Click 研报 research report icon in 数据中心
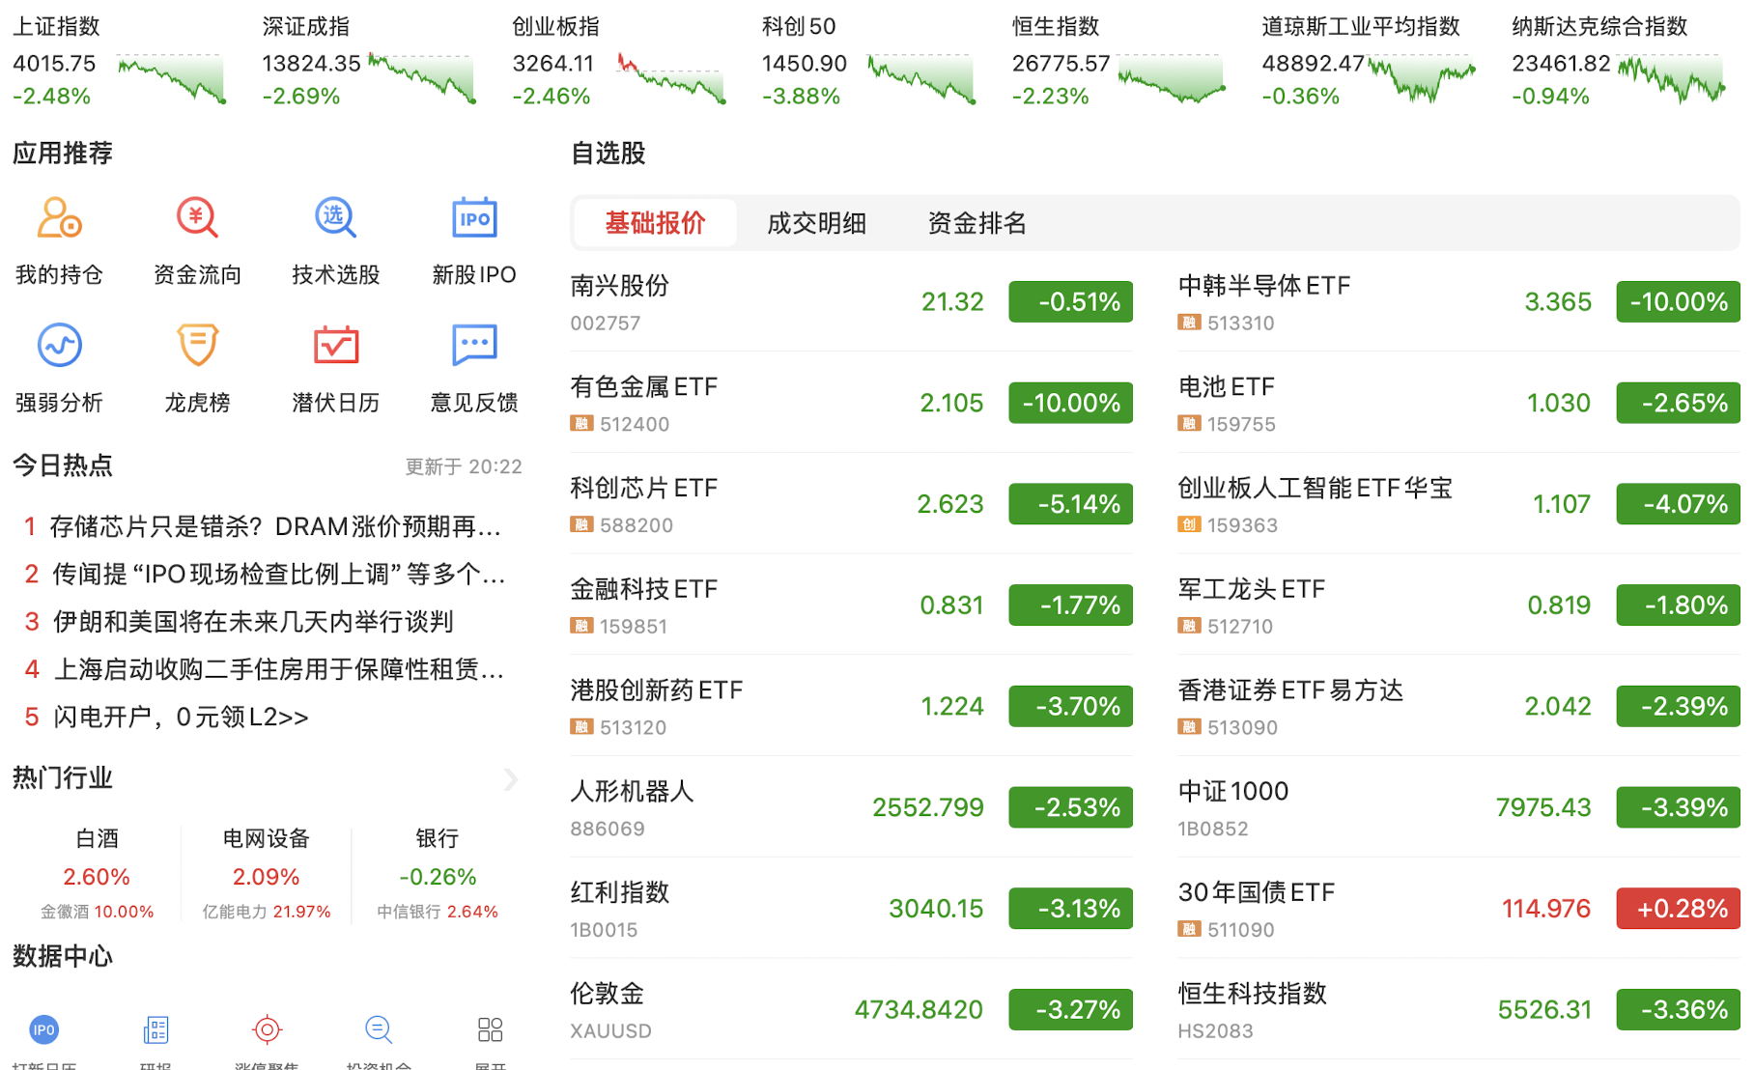 pos(156,1031)
